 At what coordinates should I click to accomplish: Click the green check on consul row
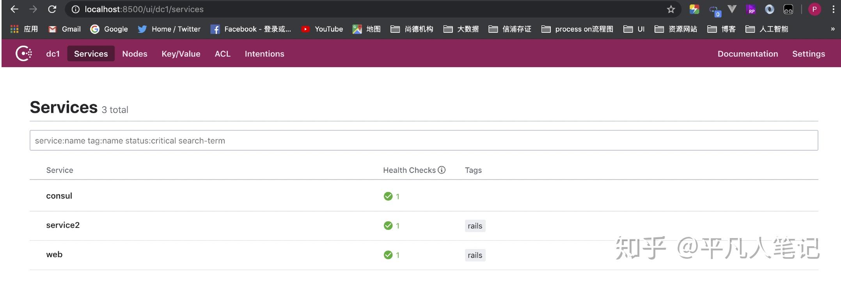[x=388, y=196]
